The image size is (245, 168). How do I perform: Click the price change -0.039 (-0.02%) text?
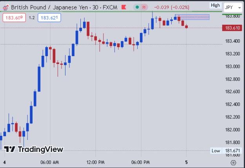coord(172,7)
